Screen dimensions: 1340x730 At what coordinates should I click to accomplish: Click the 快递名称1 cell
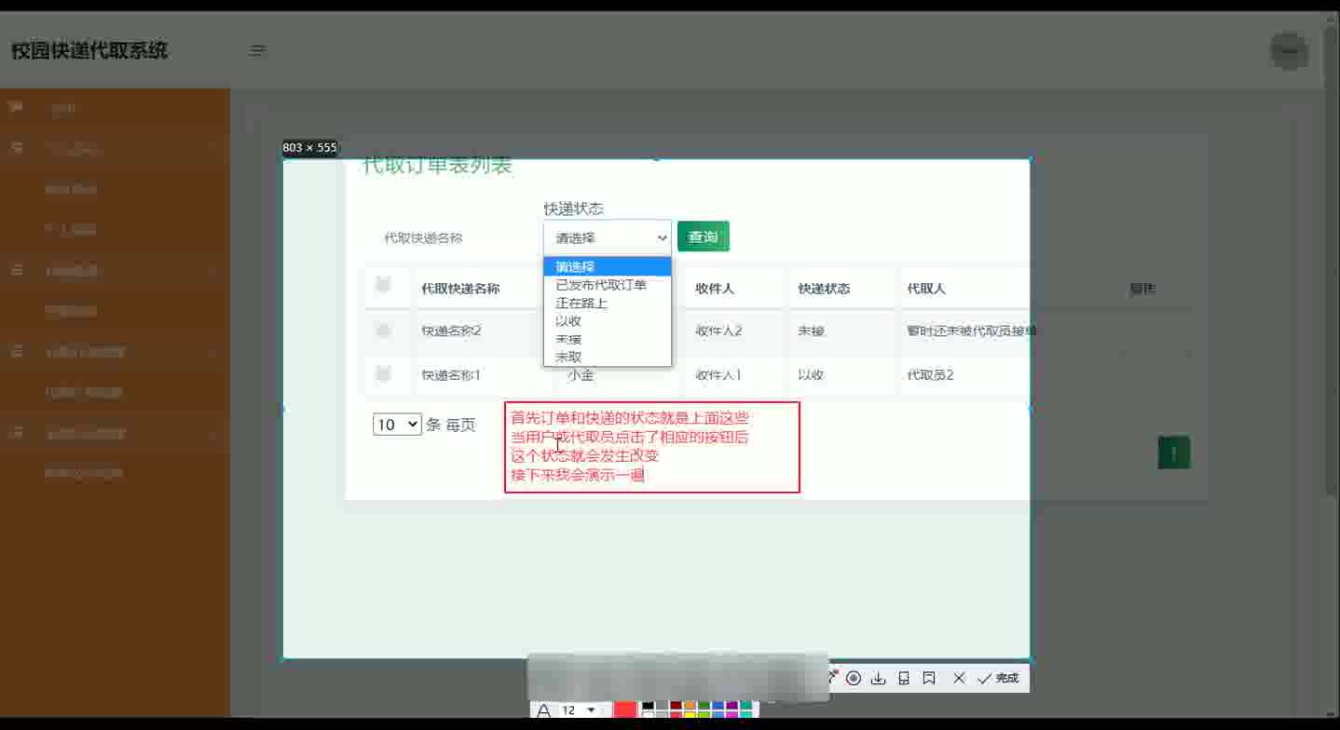451,375
